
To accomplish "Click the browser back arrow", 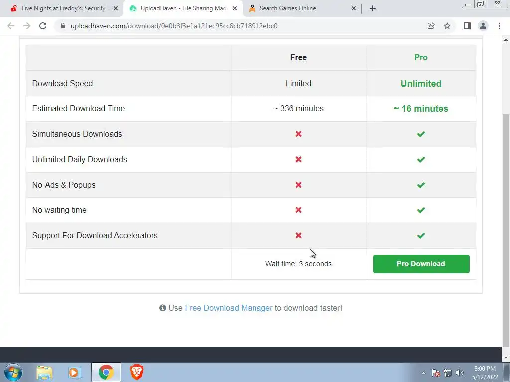I will pyautogui.click(x=11, y=26).
